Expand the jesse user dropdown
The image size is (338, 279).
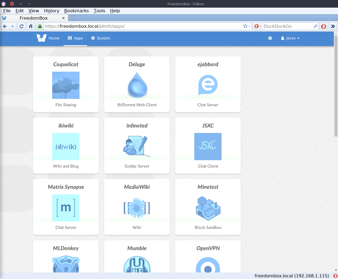(x=290, y=38)
